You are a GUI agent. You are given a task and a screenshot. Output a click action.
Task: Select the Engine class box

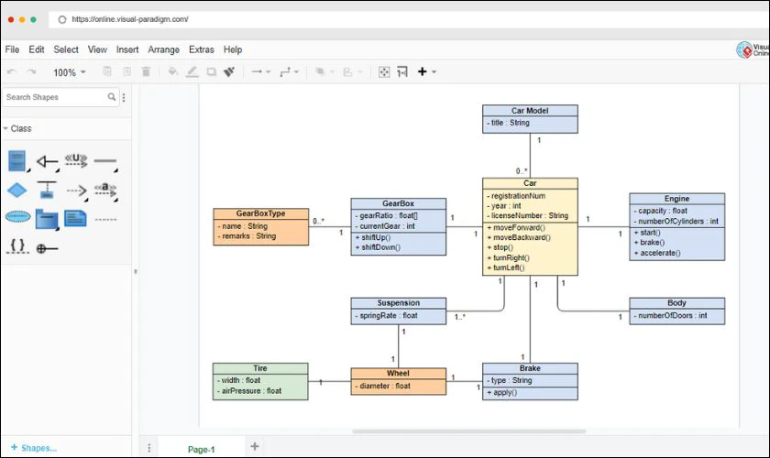pos(676,226)
